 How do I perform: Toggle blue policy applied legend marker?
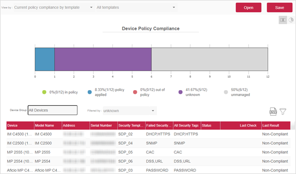(x=89, y=92)
